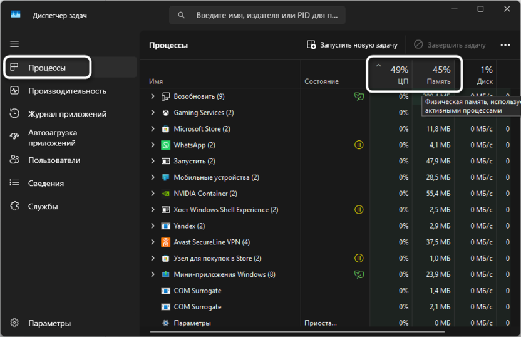
Task: Open Параметры at the sidebar bottom
Action: [49, 323]
